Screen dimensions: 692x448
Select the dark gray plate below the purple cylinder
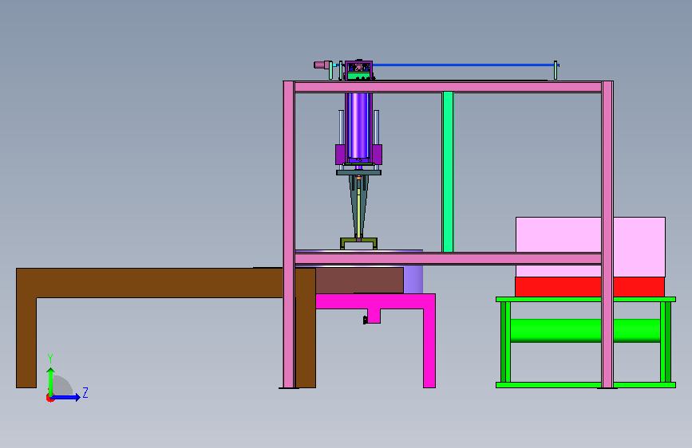point(358,172)
